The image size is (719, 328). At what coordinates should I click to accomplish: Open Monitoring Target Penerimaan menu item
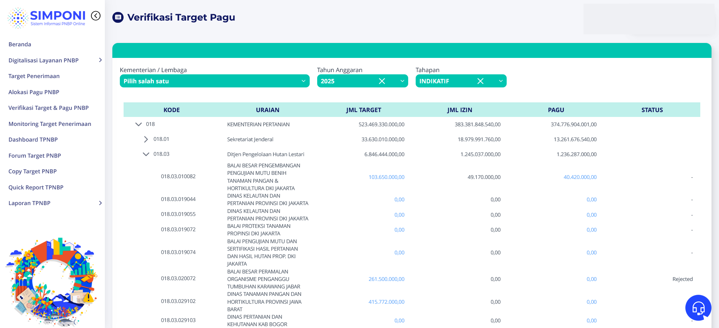click(50, 124)
